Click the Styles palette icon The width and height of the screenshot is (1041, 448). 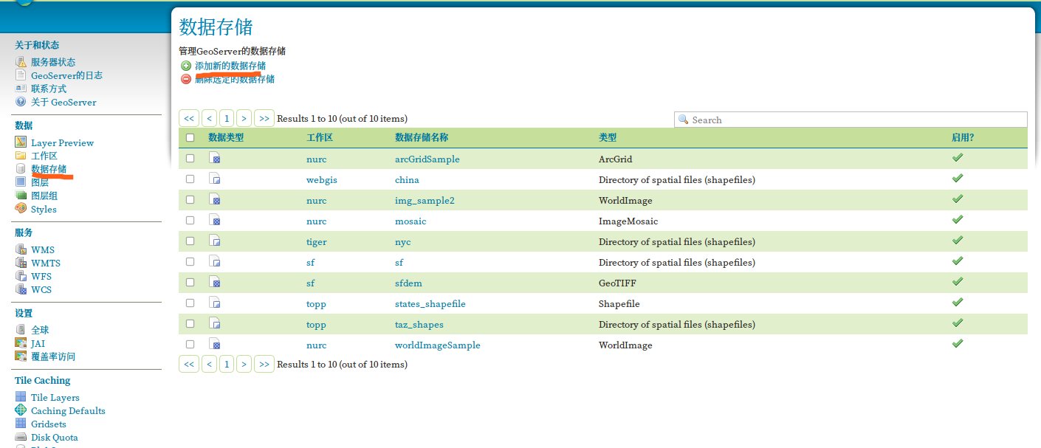21,209
